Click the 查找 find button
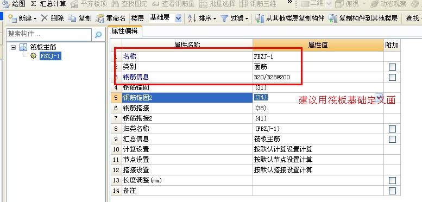Screen dimensions: 422x202 point(412,18)
